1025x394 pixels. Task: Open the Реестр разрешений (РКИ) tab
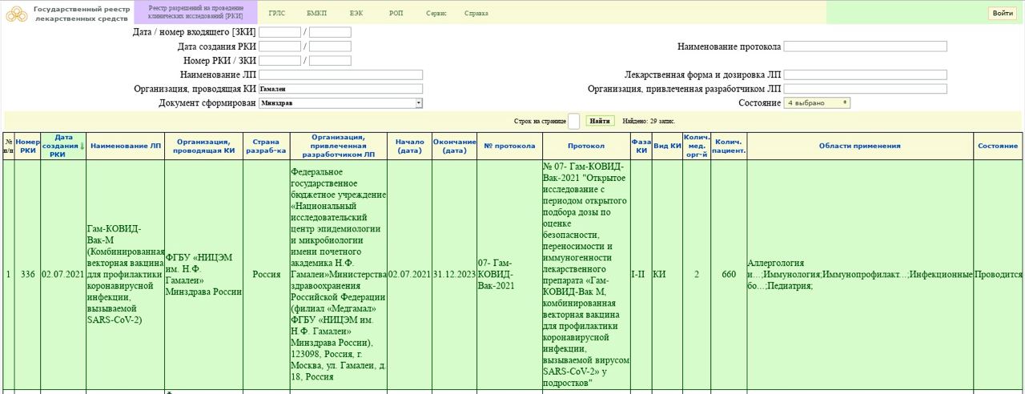point(196,12)
